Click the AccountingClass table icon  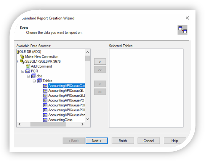[x=45, y=120]
